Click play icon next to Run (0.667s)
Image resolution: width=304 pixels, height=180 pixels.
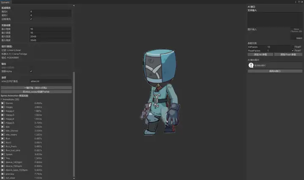pyautogui.click(x=3, y=139)
